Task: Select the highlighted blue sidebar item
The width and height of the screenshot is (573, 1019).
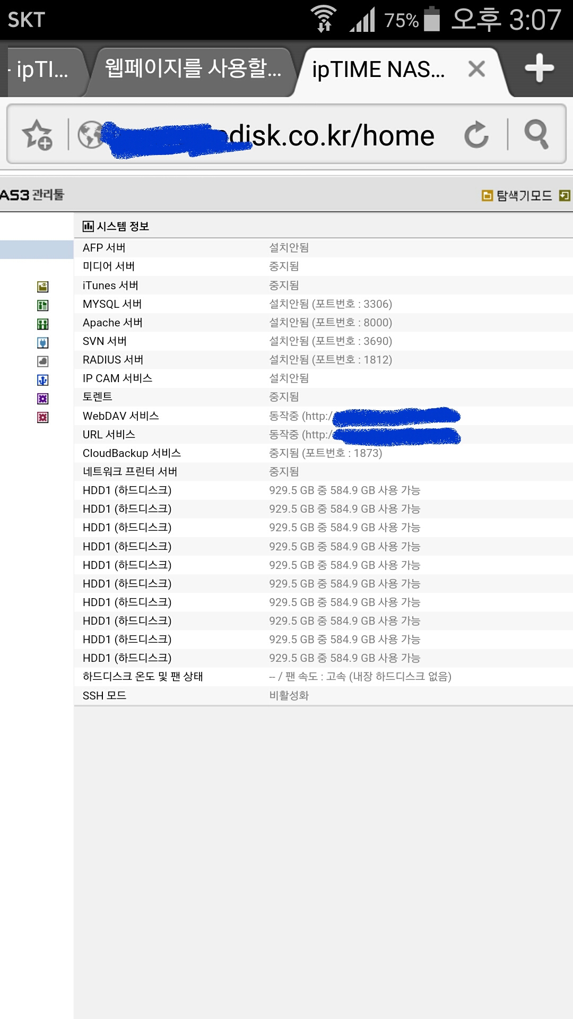Action: point(37,249)
